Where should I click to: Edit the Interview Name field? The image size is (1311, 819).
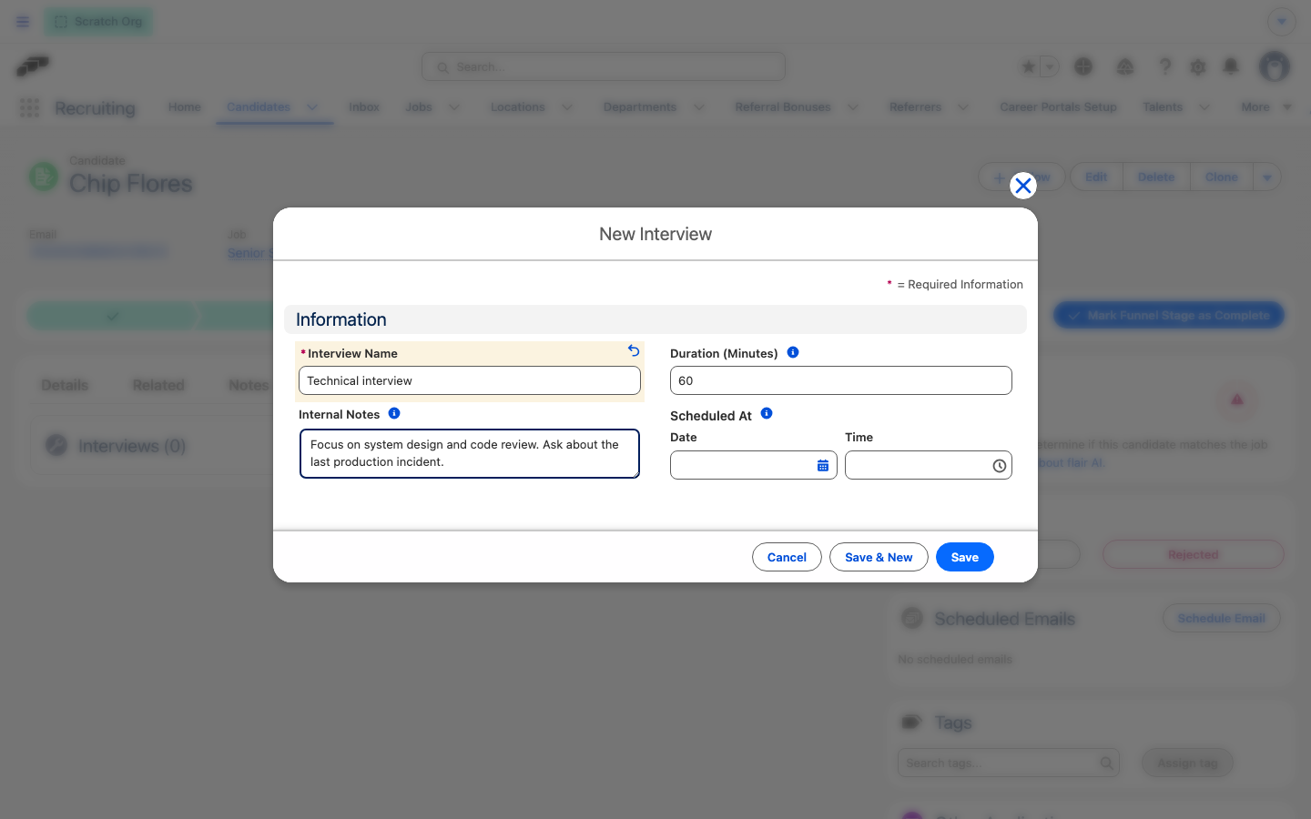click(470, 380)
